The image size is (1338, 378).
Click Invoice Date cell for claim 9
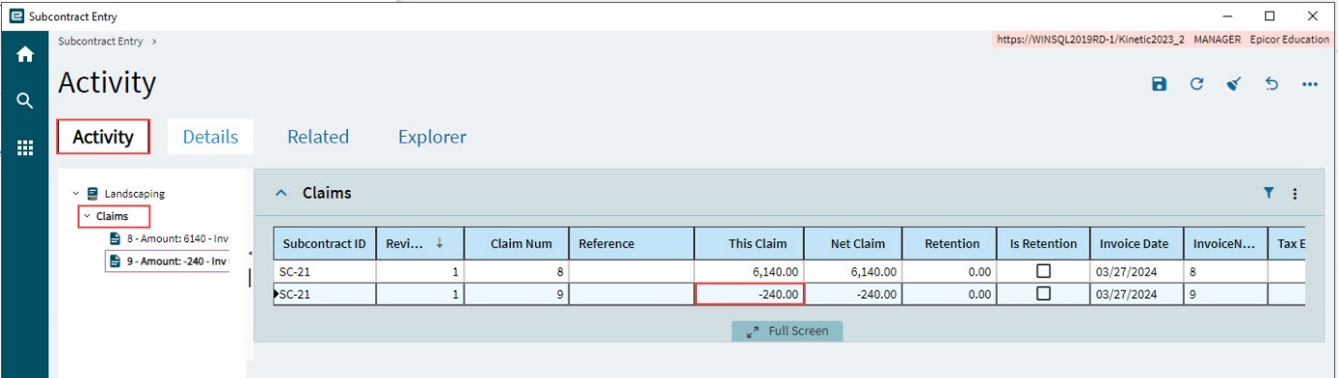coord(1136,294)
